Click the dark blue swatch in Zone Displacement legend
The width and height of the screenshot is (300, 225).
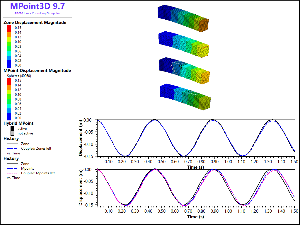pyautogui.click(x=9, y=64)
